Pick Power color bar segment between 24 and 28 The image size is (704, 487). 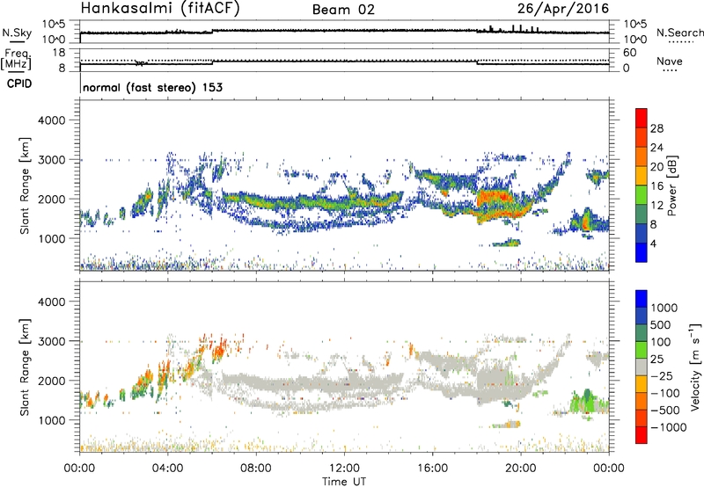click(642, 138)
